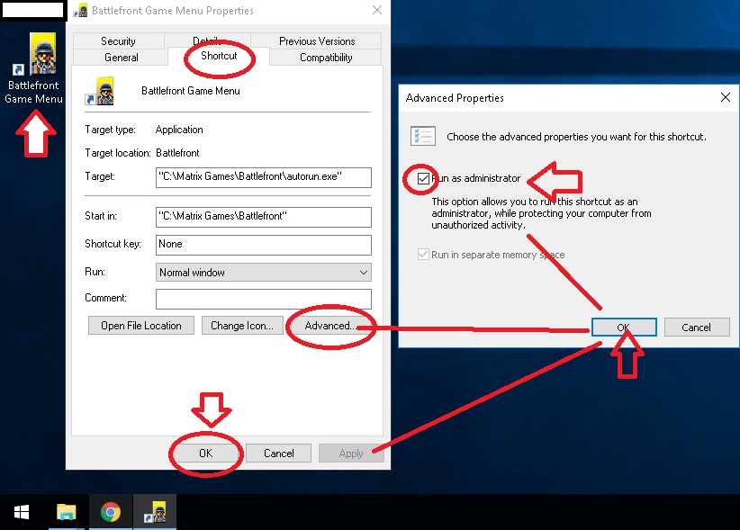Open the Windows Start menu
This screenshot has height=530, width=740.
(22, 512)
